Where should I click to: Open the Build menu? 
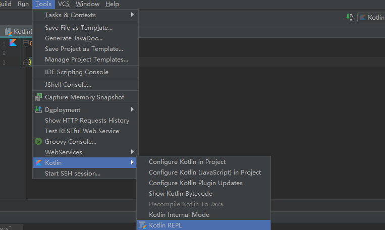[x=6, y=4]
